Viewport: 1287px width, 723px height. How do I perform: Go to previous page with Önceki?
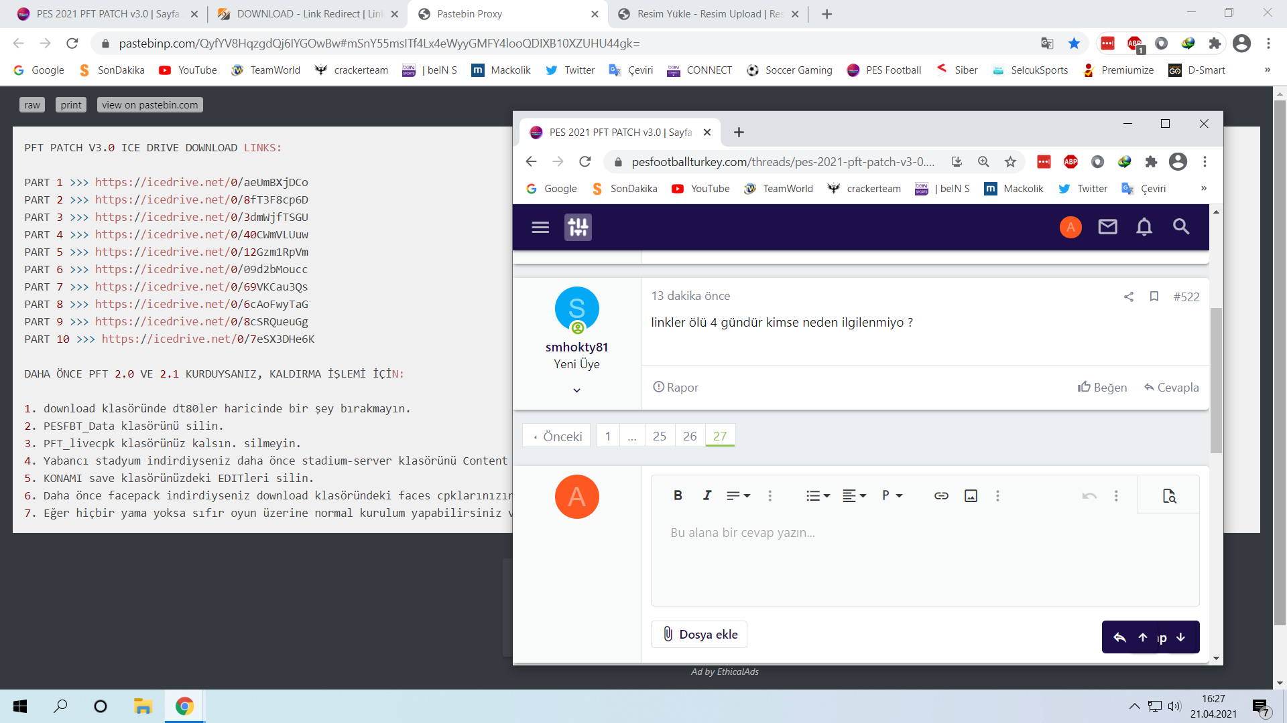click(556, 436)
